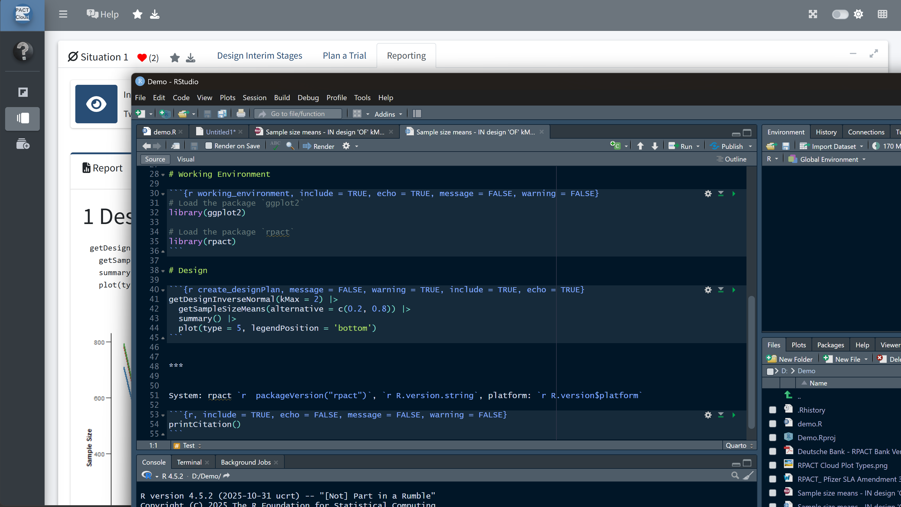Check the checkbox next to Demo.Rproj
901x507 pixels.
pyautogui.click(x=773, y=438)
